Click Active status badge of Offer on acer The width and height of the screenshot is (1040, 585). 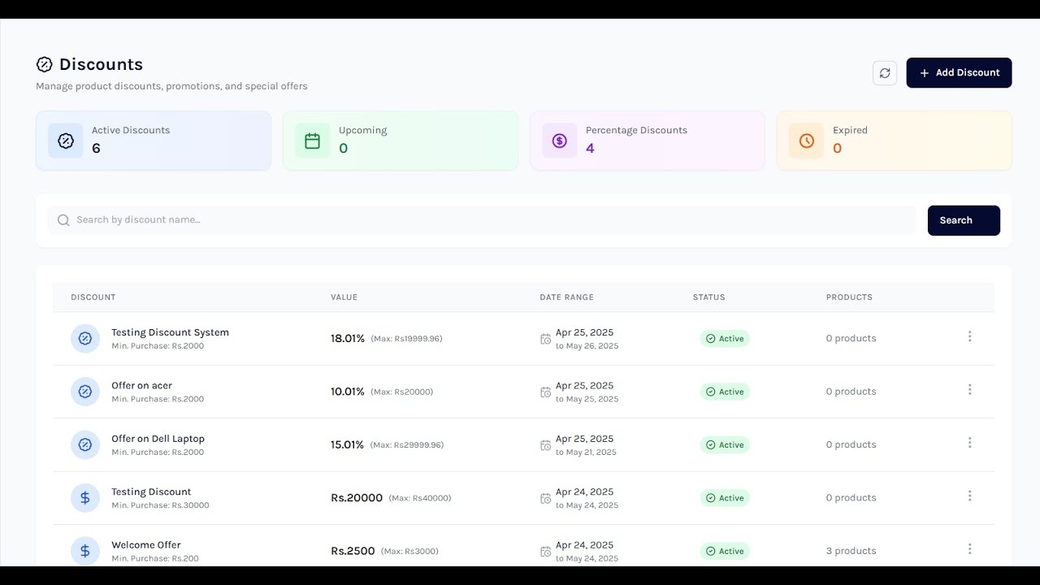[725, 392]
